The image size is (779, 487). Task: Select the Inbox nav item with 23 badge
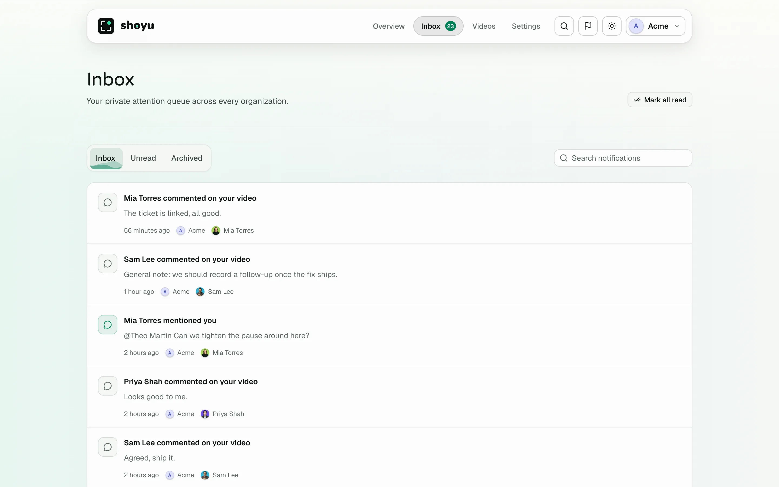[438, 26]
